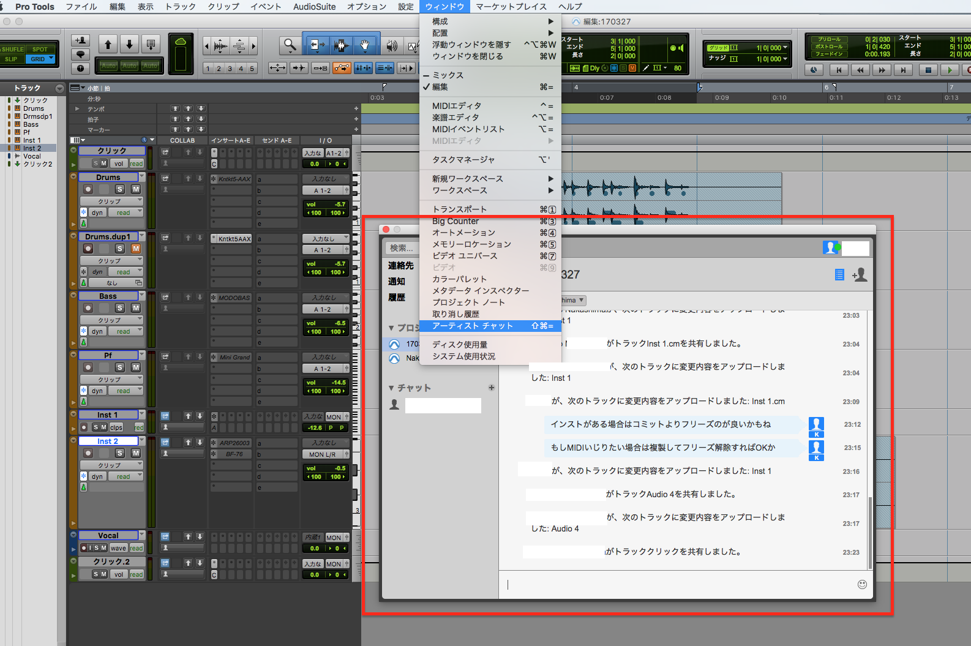Open Drums track view selector (クリップ)
Image resolution: width=971 pixels, height=646 pixels.
point(111,201)
